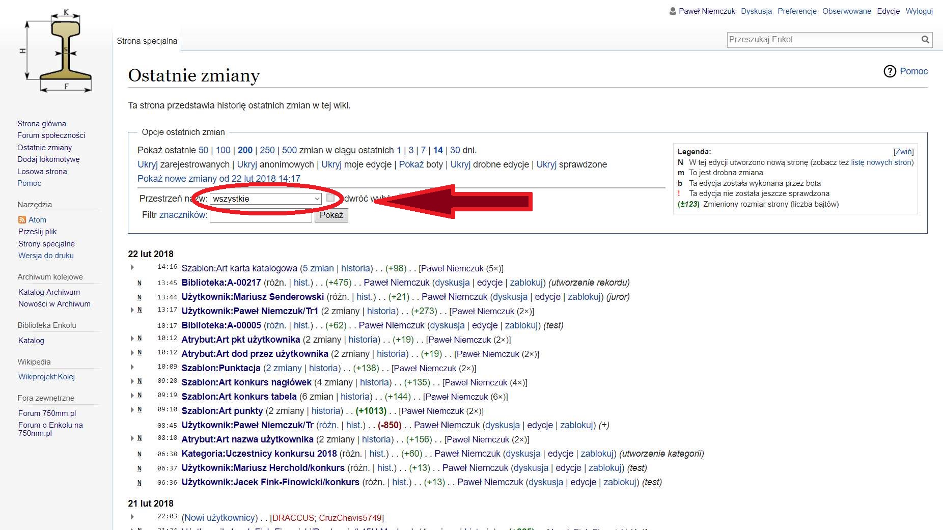Open Obserwowane watchlist link
Image resolution: width=943 pixels, height=530 pixels.
[x=847, y=11]
